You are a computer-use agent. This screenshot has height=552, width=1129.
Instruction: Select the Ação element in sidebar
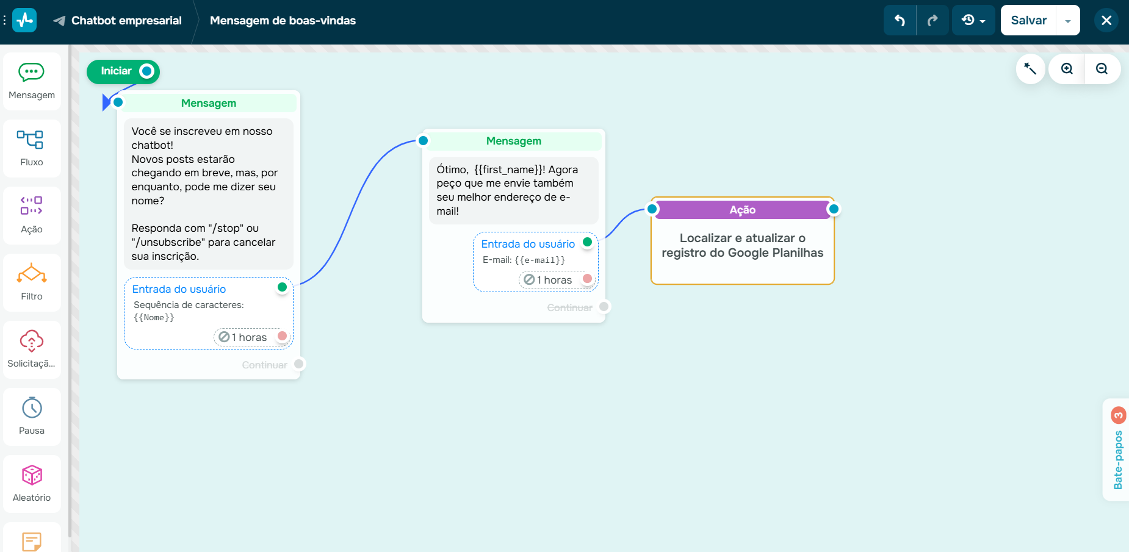point(32,215)
